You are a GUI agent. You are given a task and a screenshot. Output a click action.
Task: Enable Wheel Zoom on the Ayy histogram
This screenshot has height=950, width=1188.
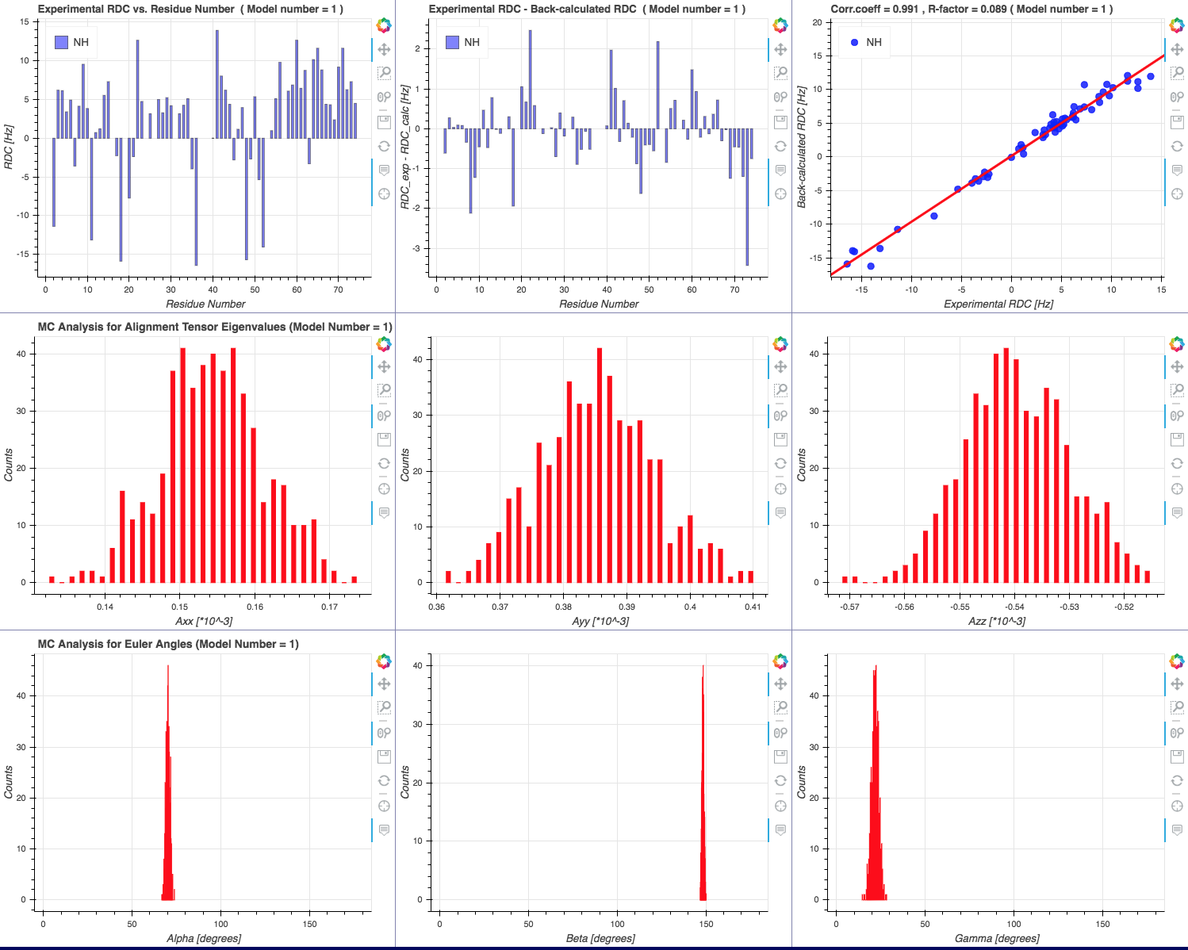pyautogui.click(x=780, y=416)
